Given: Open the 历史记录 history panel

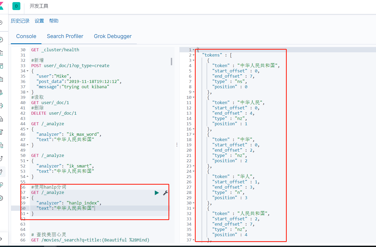Looking at the screenshot, I should [20, 21].
